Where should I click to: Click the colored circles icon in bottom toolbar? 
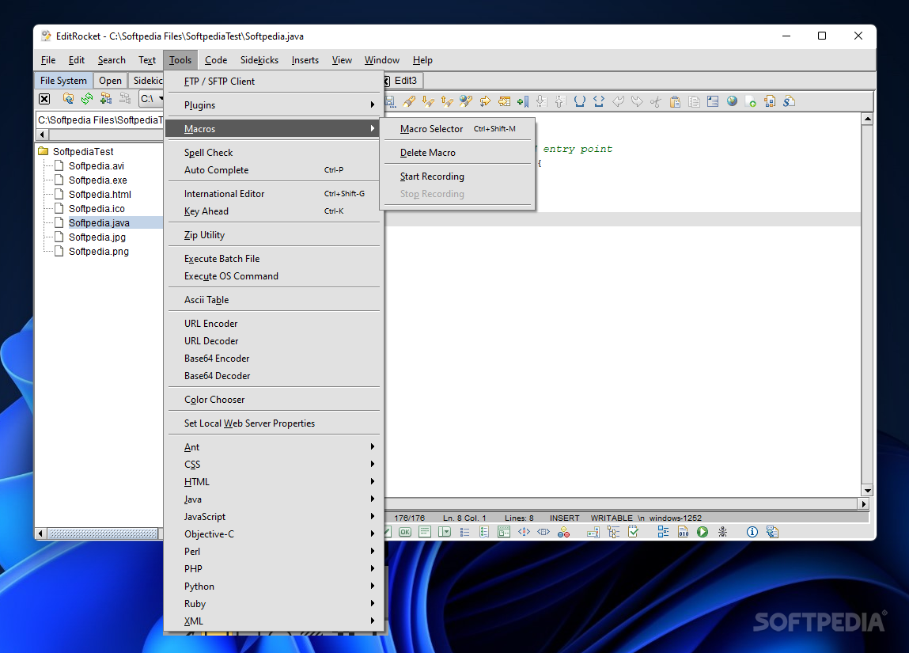point(563,532)
